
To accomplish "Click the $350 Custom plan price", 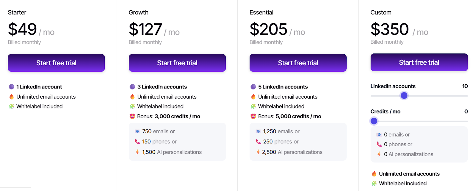I will 390,29.
